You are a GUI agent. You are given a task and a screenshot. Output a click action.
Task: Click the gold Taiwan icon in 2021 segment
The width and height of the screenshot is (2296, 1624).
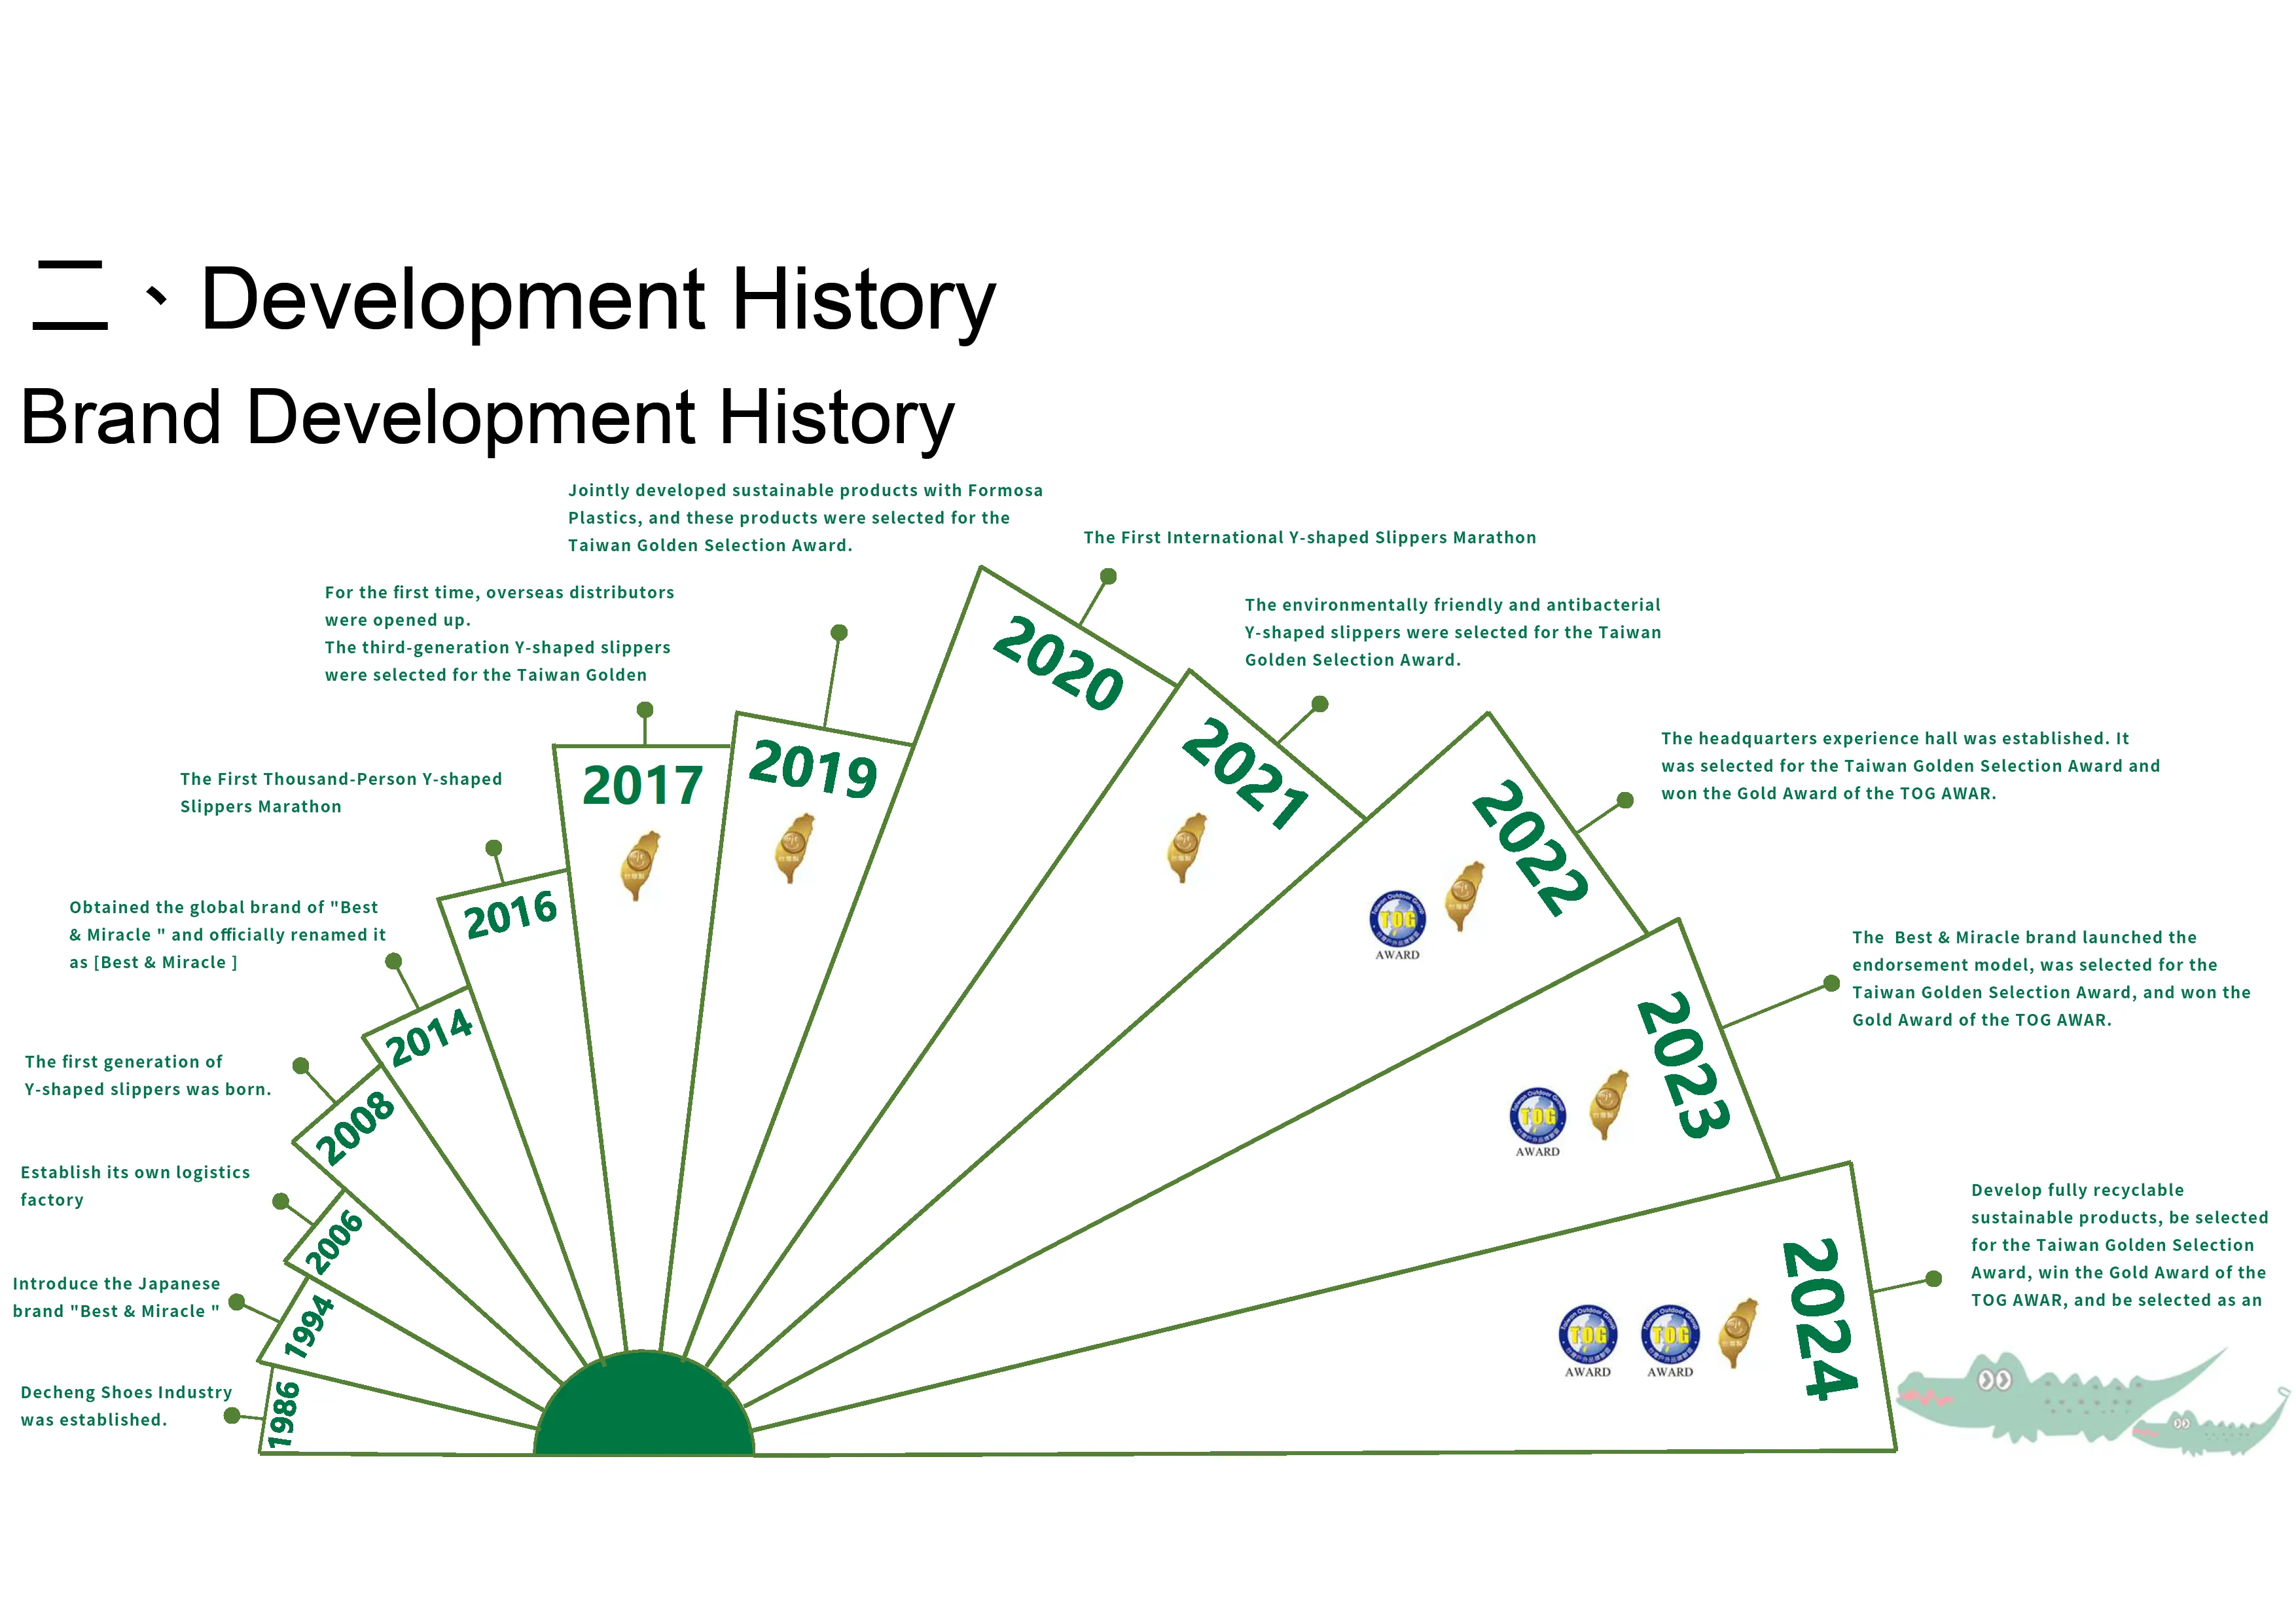(1187, 847)
